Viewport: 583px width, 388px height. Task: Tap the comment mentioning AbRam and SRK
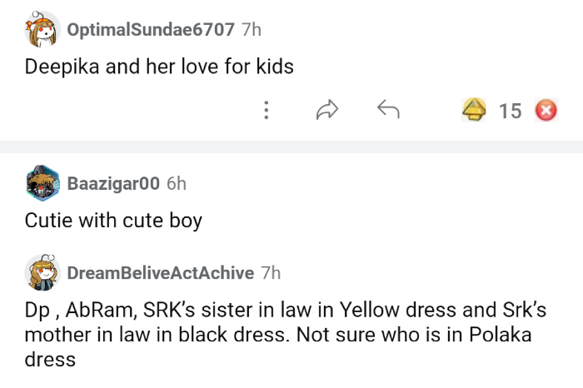click(x=284, y=311)
